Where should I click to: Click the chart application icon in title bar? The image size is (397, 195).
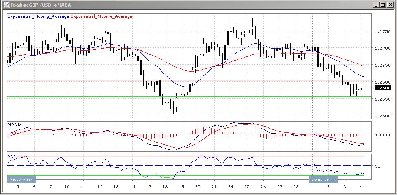click(5, 5)
